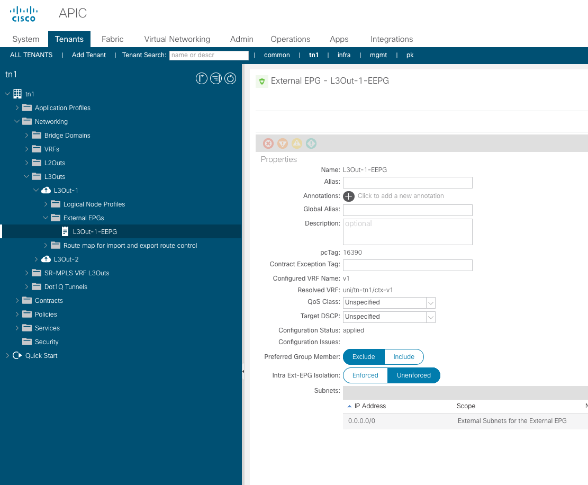The image size is (588, 485).
Task: Set Intra Ext-EPG Isolation to Enforced
Action: coord(365,375)
